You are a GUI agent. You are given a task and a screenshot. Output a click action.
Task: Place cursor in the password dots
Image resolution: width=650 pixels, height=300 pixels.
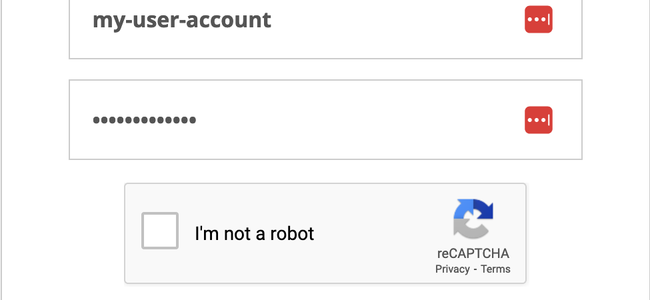pyautogui.click(x=144, y=120)
